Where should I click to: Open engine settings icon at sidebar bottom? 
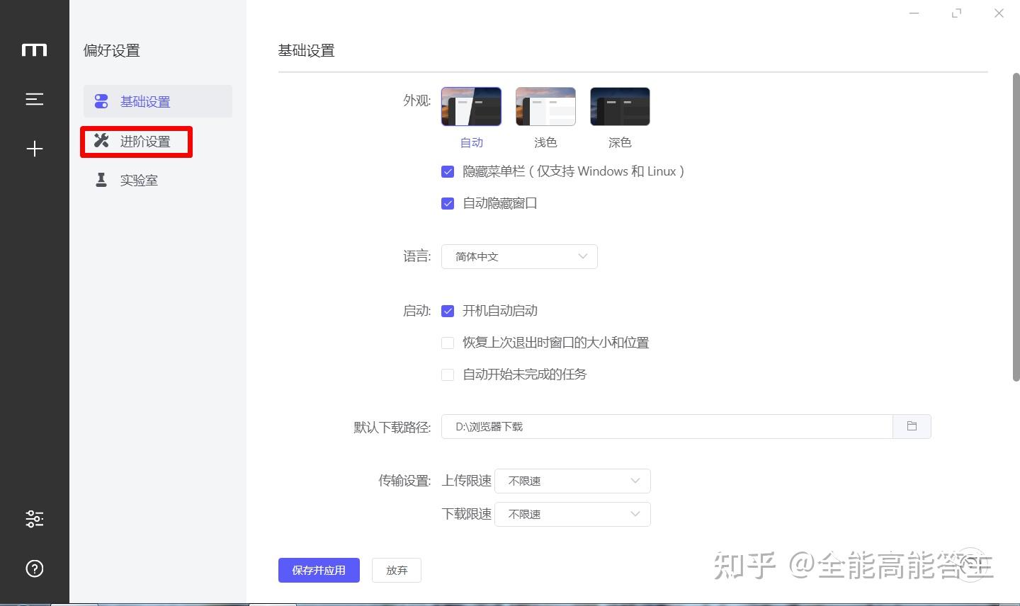pyautogui.click(x=35, y=519)
